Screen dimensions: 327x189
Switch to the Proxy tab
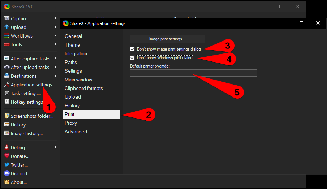[91, 123]
